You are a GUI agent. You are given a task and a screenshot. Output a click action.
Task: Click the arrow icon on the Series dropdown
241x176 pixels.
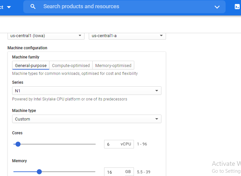click(157, 91)
